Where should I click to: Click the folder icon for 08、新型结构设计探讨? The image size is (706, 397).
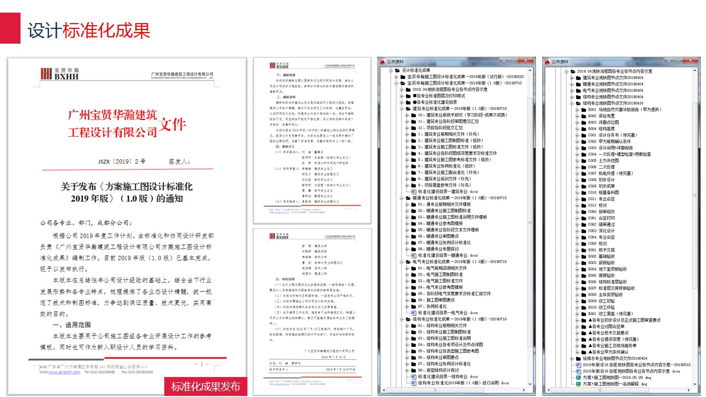413,370
